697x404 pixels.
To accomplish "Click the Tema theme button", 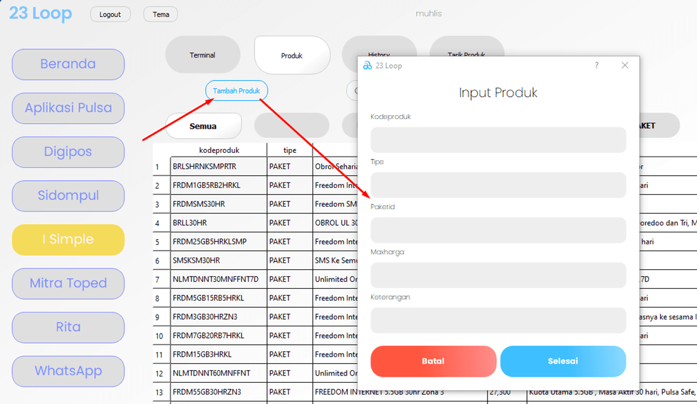I will point(161,15).
